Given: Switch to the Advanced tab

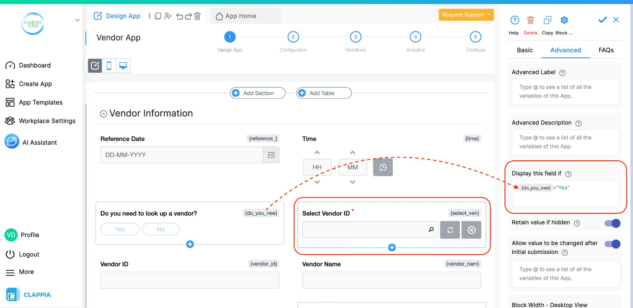Looking at the screenshot, I should 566,50.
